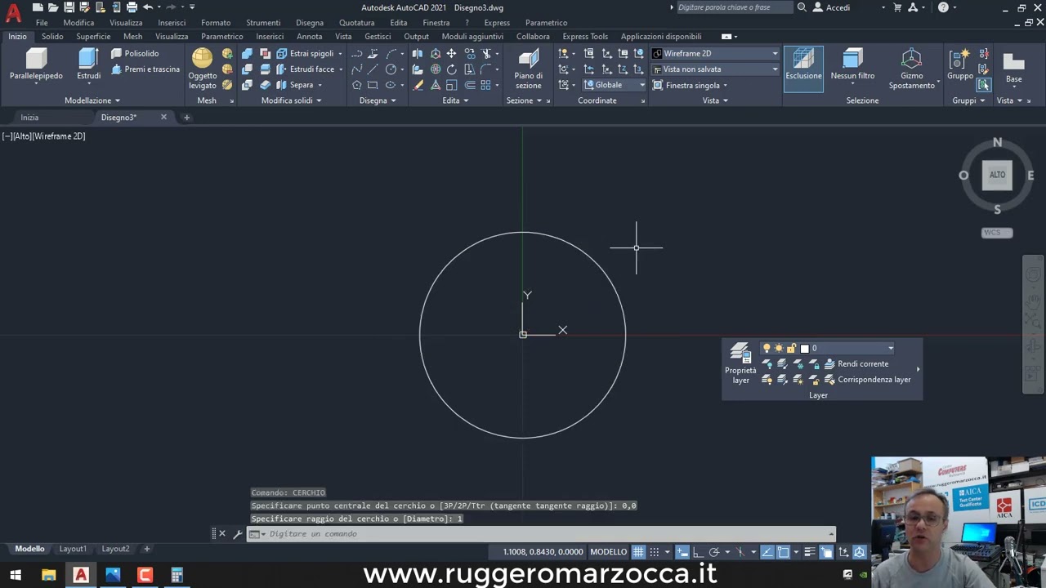1046x588 pixels.
Task: Click Corrispondenza layer button
Action: tap(867, 380)
